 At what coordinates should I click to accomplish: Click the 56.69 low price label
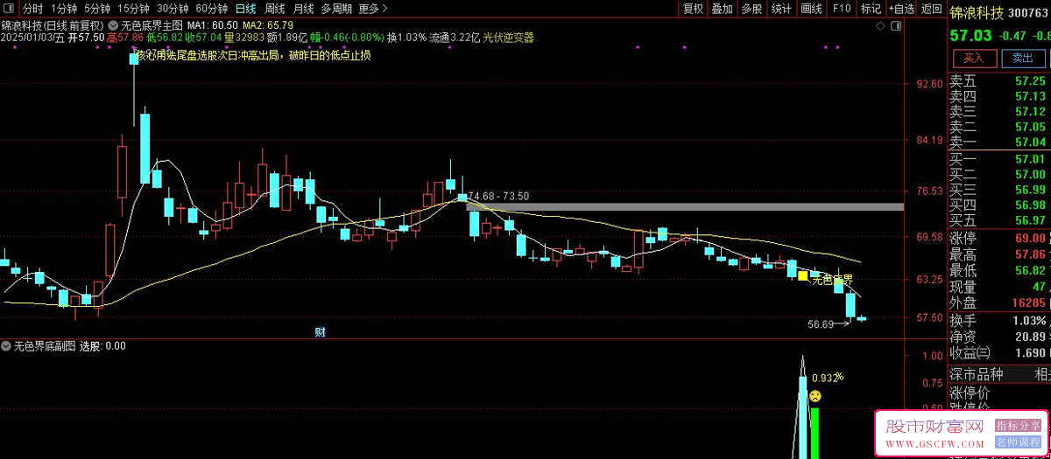point(821,324)
